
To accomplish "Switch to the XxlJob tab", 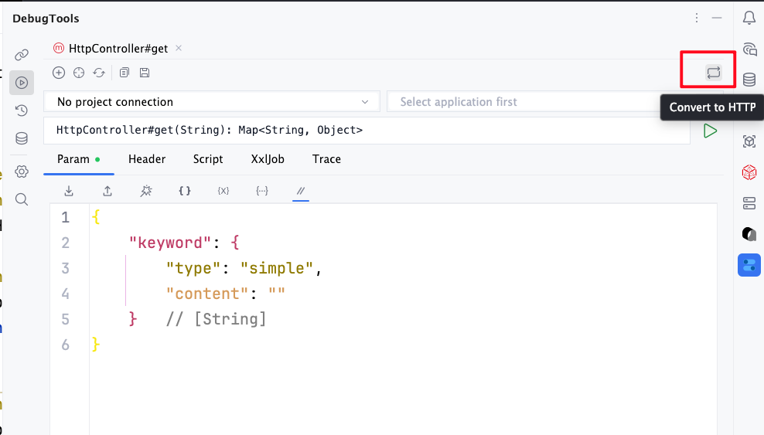I will click(x=268, y=159).
